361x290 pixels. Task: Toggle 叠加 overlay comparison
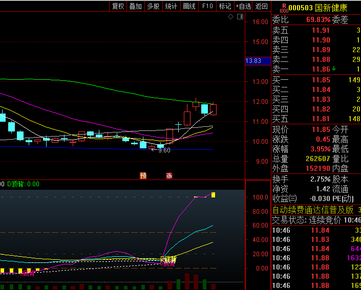pyautogui.click(x=136, y=6)
